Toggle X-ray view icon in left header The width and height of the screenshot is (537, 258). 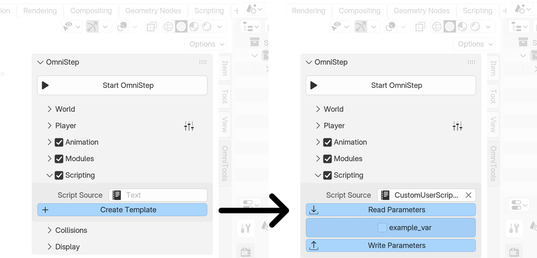152,27
